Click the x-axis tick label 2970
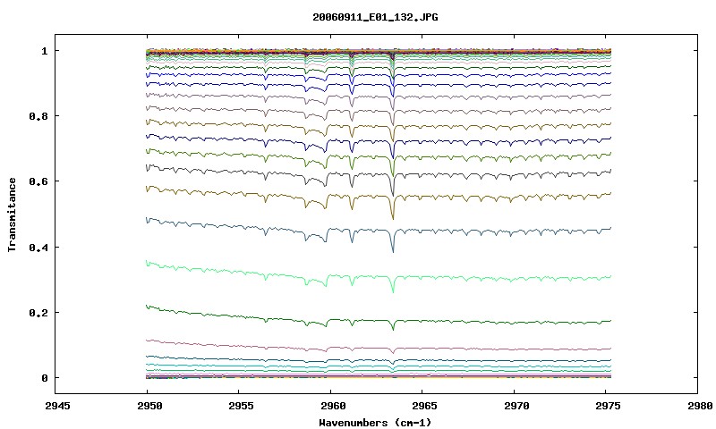716x429 pixels. pos(516,406)
